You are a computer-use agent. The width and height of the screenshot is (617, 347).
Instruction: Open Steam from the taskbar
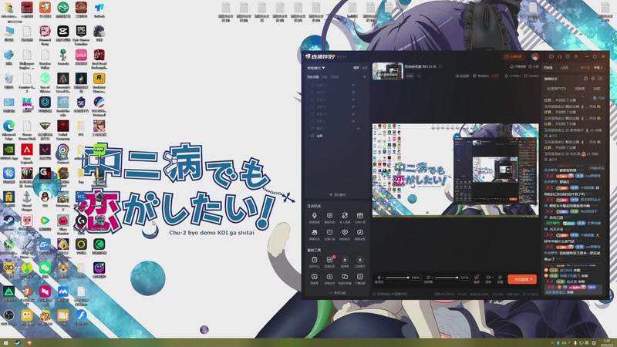(x=18, y=343)
